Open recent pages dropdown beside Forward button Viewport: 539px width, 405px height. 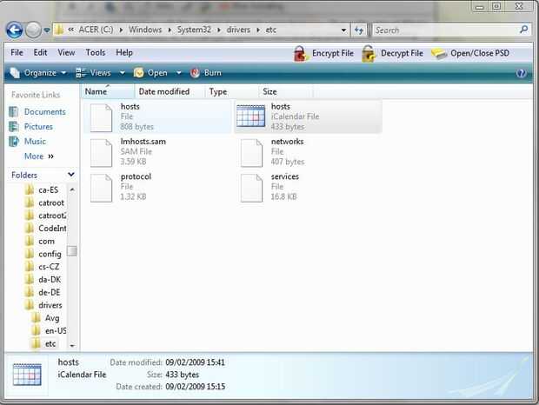(x=47, y=30)
